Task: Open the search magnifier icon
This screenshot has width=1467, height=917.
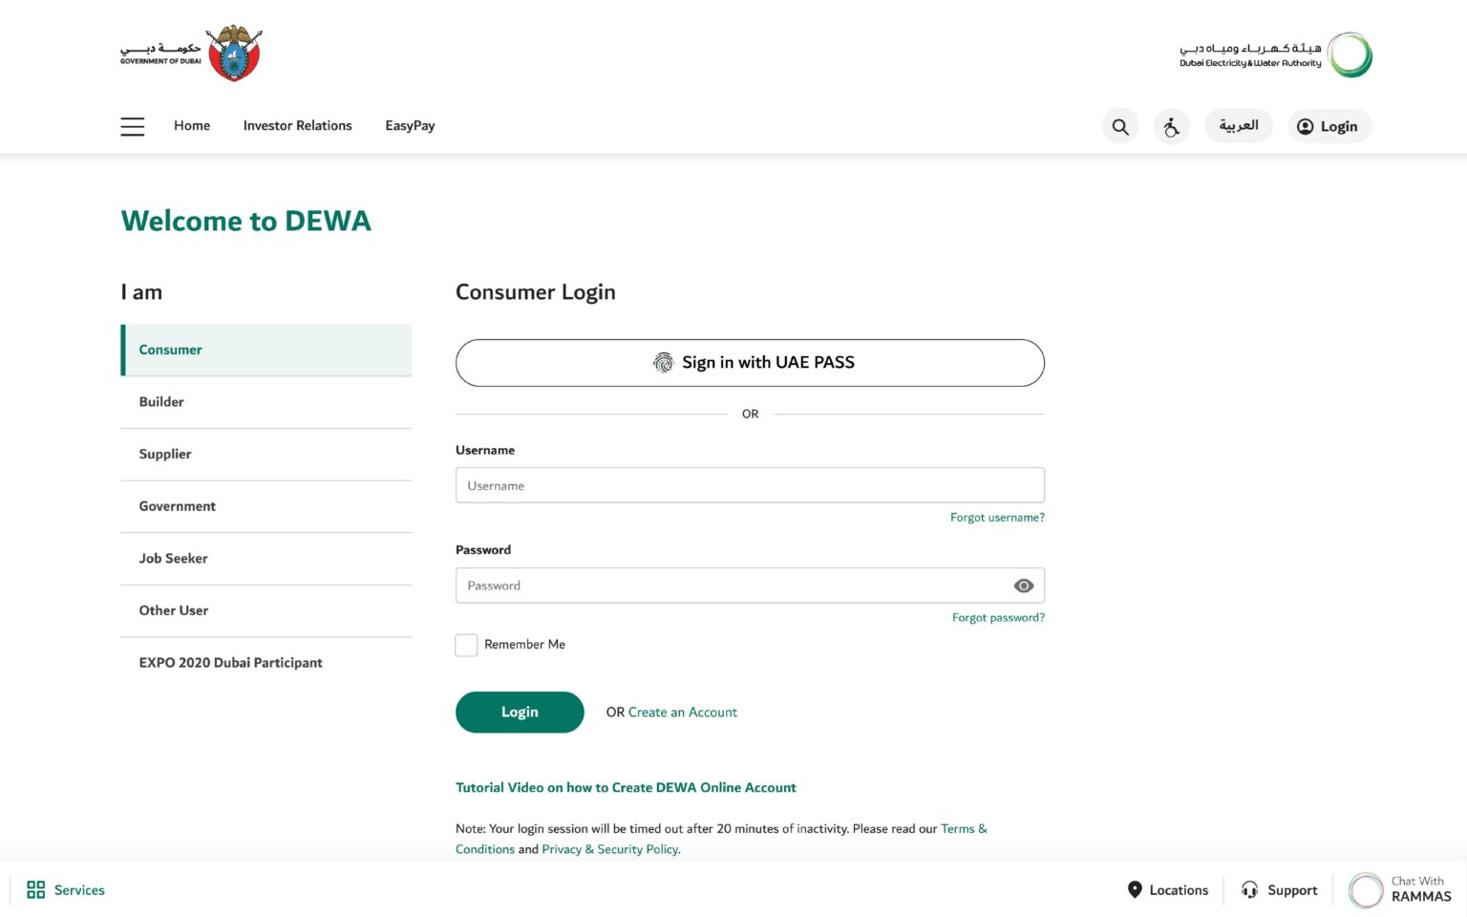Action: pyautogui.click(x=1119, y=125)
